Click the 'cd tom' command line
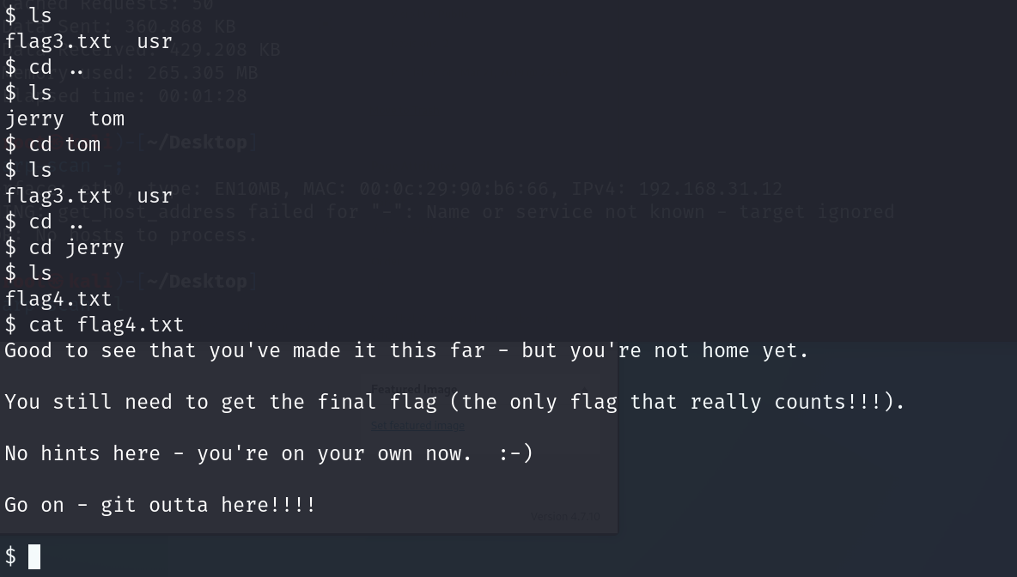This screenshot has width=1017, height=577. pyautogui.click(x=52, y=144)
